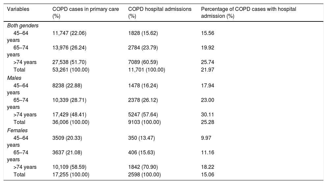Select the 36,006 (100.00) total cell

click(71, 122)
